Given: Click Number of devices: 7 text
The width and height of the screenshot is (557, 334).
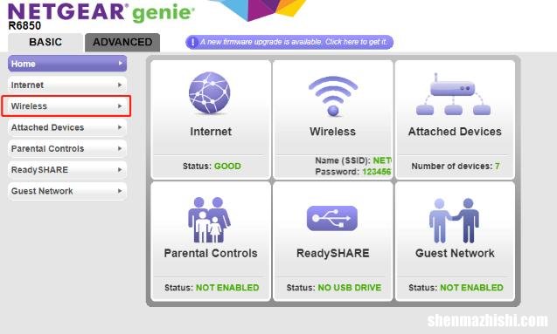Looking at the screenshot, I should point(456,166).
